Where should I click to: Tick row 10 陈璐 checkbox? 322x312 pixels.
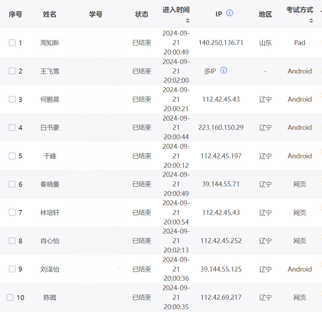[10, 298]
